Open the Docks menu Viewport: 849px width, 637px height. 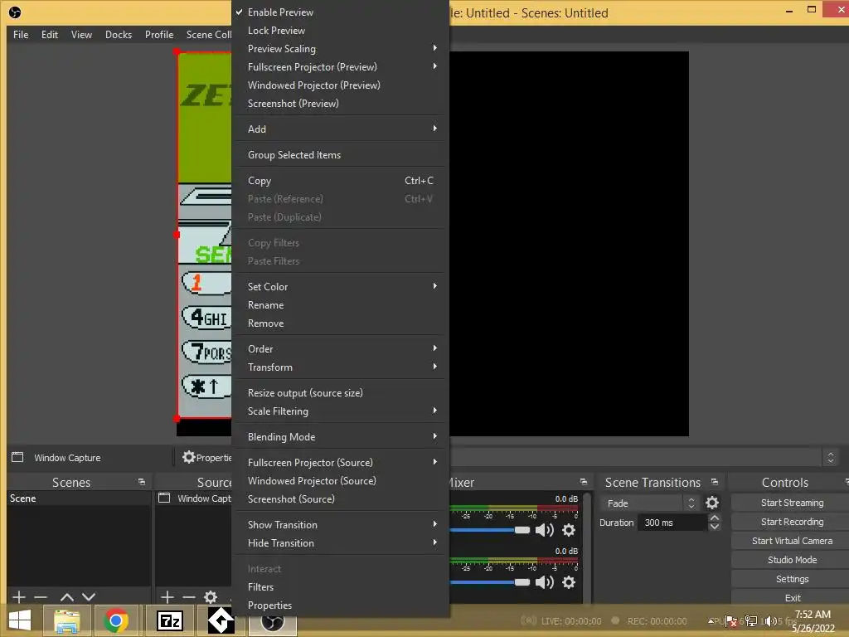pyautogui.click(x=119, y=35)
